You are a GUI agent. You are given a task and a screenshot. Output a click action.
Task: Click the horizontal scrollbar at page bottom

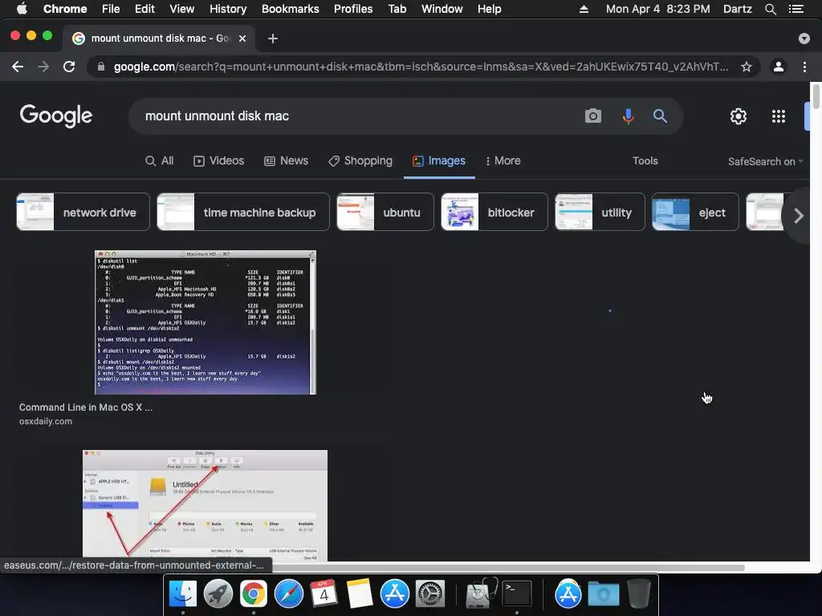point(508,567)
